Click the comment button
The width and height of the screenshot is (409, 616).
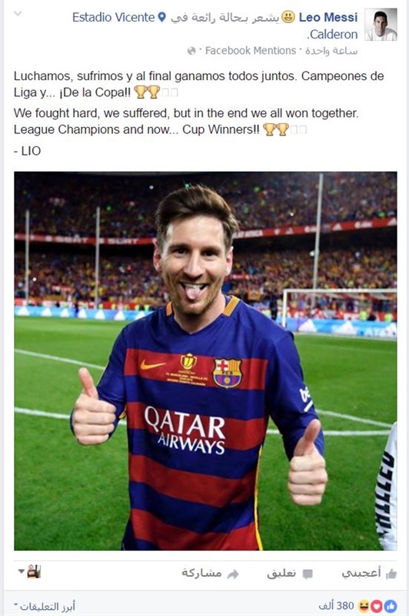tap(290, 574)
